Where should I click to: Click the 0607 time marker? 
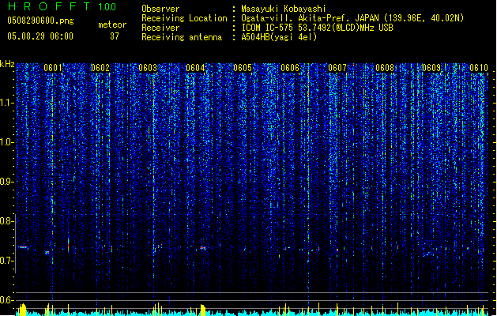tap(337, 68)
